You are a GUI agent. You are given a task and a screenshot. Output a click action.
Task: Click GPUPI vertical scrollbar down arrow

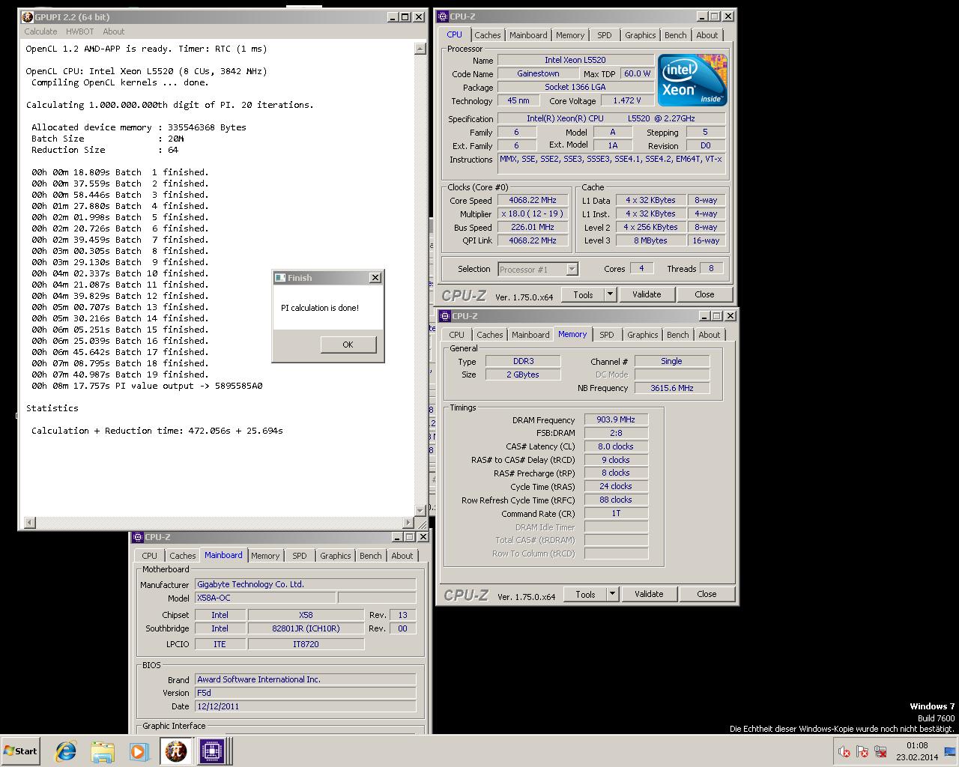pyautogui.click(x=420, y=510)
